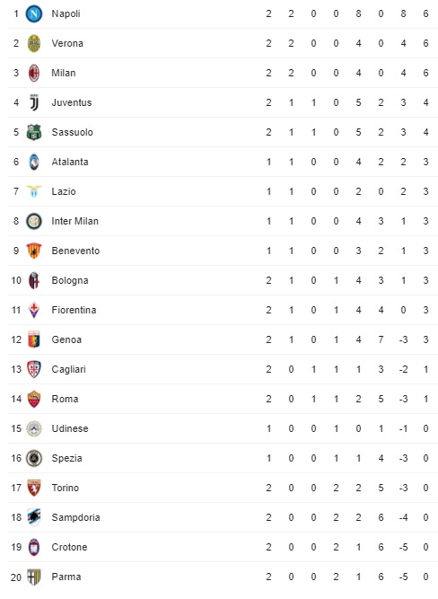The height and width of the screenshot is (599, 438).
Task: Click the Napoli club crest icon
Action: (x=33, y=13)
